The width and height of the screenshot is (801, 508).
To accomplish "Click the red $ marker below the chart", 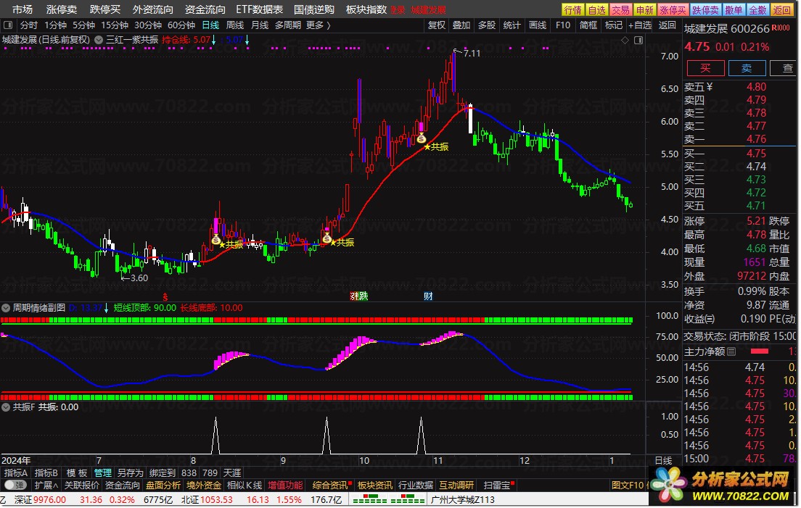I will 165,296.
